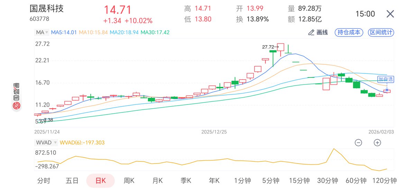Image resolution: width=415 pixels, height=190 pixels.
Task: Switch to the 月K tab
Action: point(157,180)
